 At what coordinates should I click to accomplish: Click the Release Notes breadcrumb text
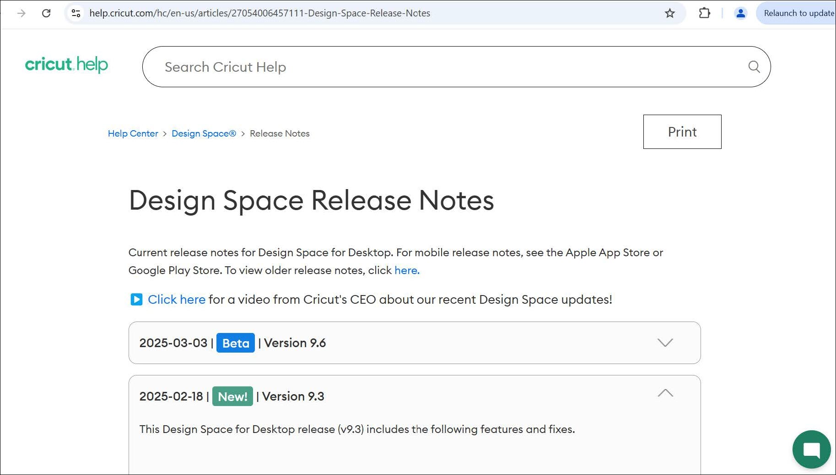[280, 133]
